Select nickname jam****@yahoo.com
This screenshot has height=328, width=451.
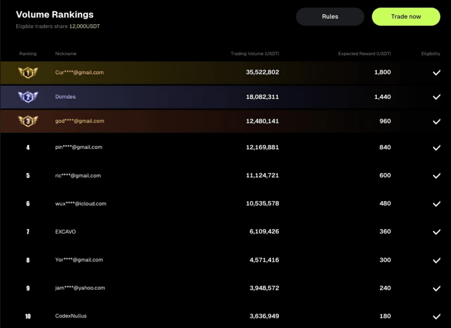80,288
